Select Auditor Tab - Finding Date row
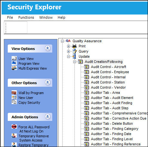This screenshot has width=148, height=147. tap(111, 134)
